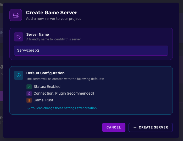Click 'You can change these settings after creation'
Viewport: 183px width, 141px height.
point(64,108)
